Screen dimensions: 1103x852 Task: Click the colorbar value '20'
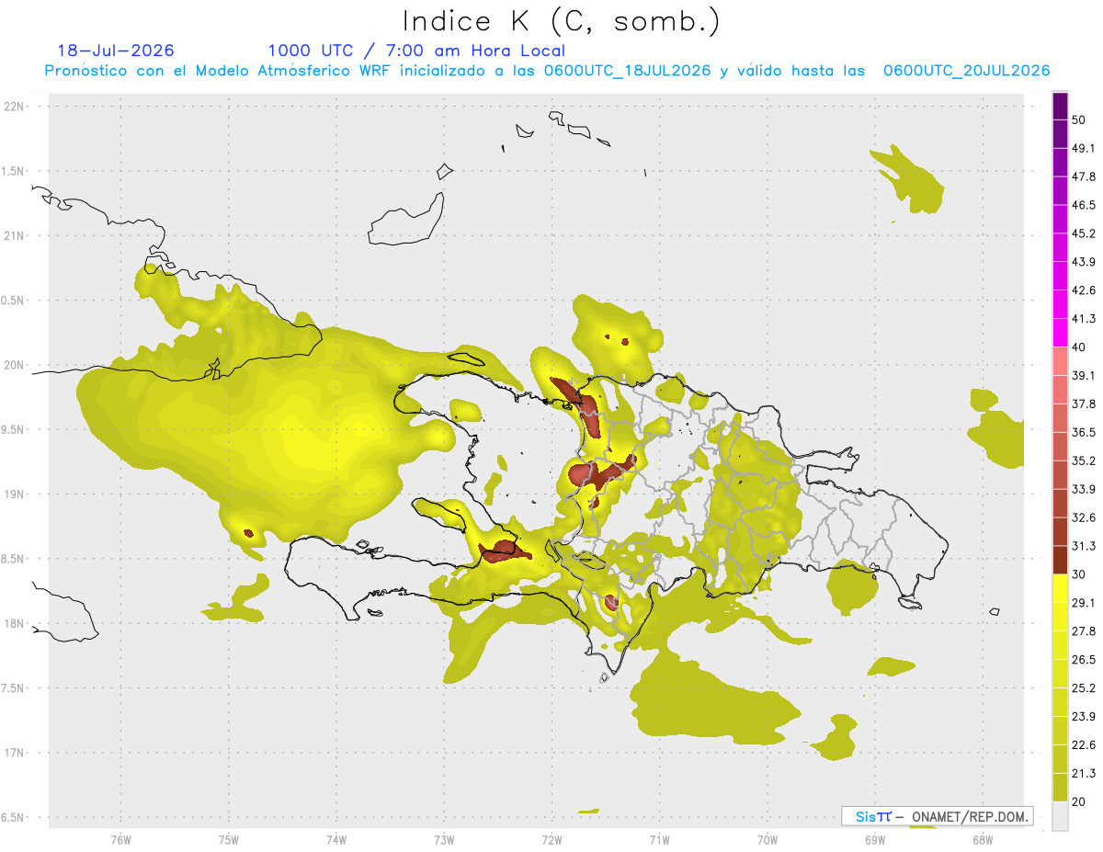coord(1079,801)
